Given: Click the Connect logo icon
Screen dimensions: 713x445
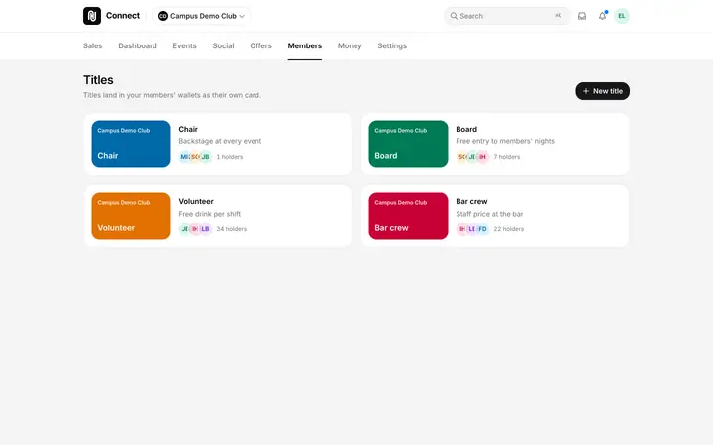Looking at the screenshot, I should pyautogui.click(x=92, y=16).
